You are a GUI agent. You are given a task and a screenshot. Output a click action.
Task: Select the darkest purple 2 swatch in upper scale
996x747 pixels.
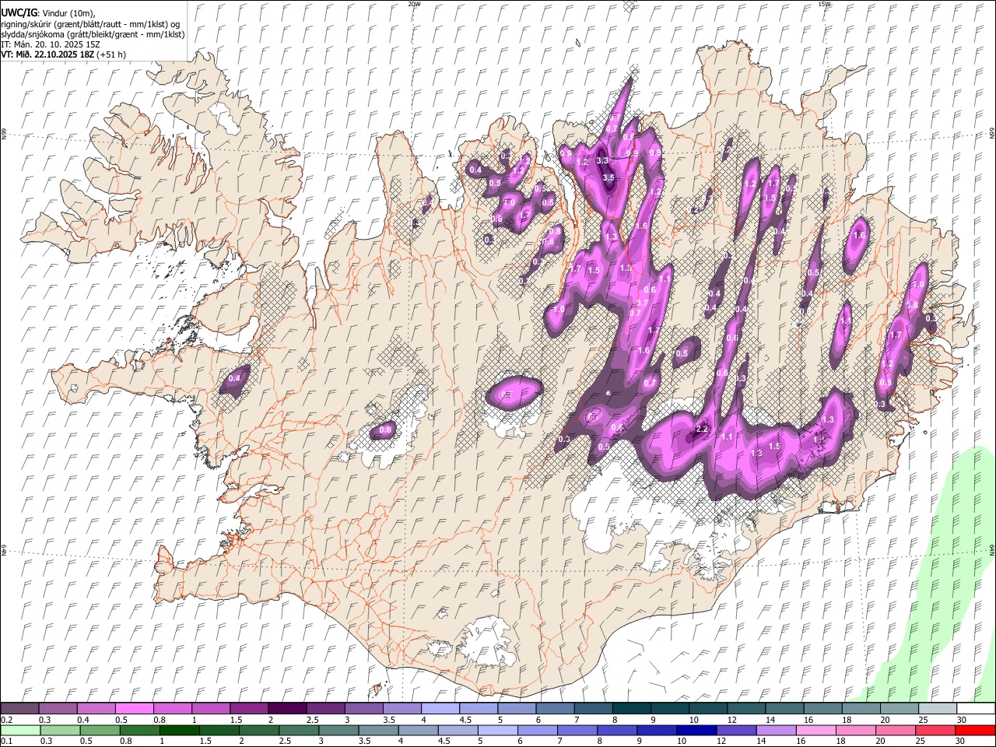[x=286, y=709]
